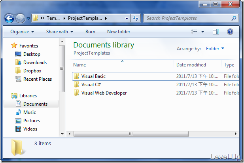Viewport: 244px width, 163px height.
Task: Open Recent Places
Action: (x=38, y=79)
